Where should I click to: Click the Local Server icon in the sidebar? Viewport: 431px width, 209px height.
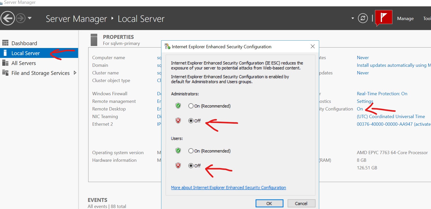tap(5, 53)
